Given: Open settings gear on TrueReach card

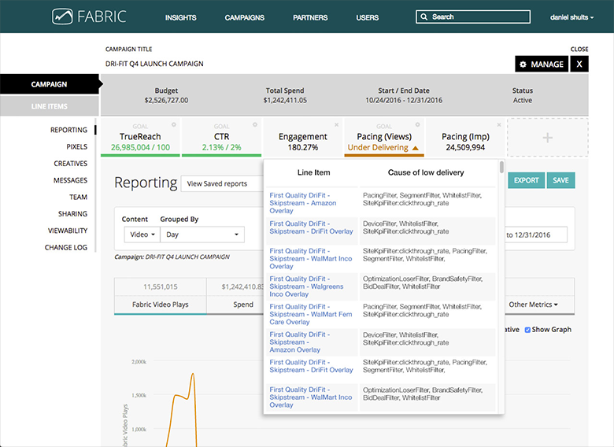Looking at the screenshot, I should tap(173, 124).
